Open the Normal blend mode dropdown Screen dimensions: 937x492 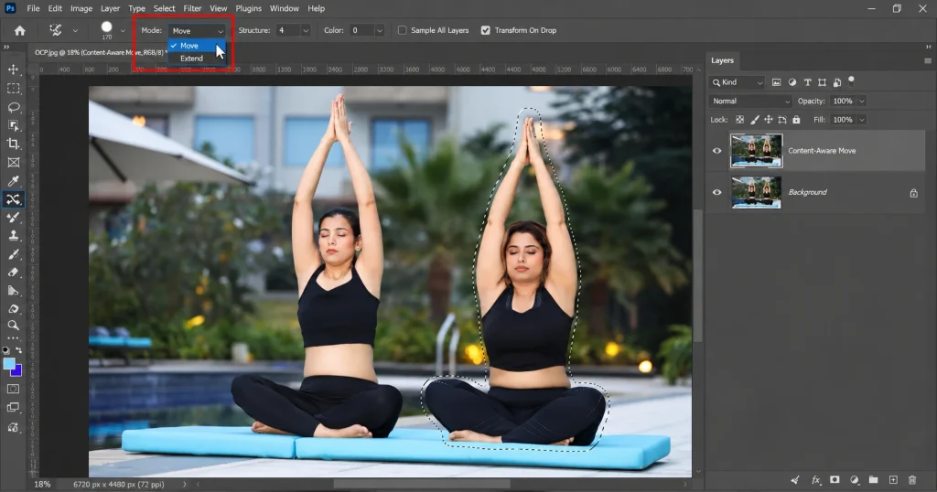point(750,101)
